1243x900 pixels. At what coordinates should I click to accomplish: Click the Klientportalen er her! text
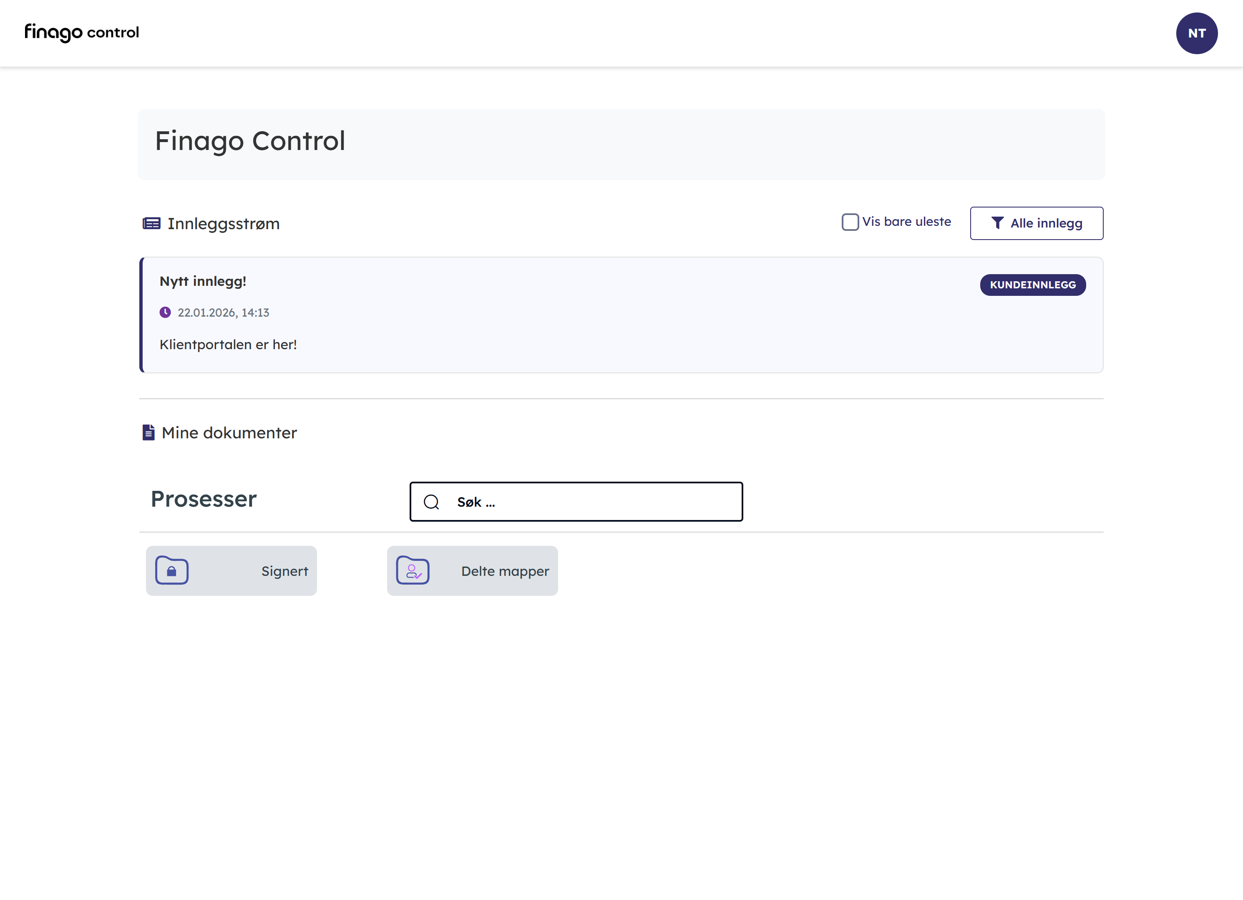pos(228,344)
